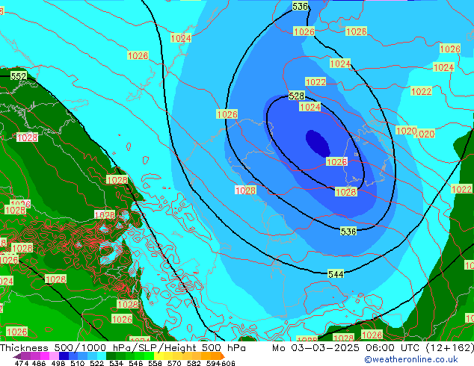Click the legend value 498
This screenshot has height=366, width=474.
point(59,363)
